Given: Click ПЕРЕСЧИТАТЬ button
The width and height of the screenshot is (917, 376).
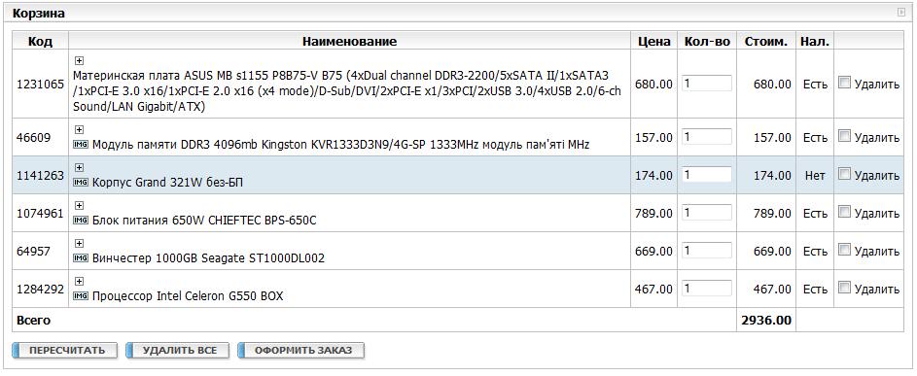Looking at the screenshot, I should tap(65, 351).
